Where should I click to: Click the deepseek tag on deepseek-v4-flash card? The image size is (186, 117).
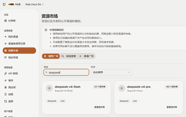[52, 101]
